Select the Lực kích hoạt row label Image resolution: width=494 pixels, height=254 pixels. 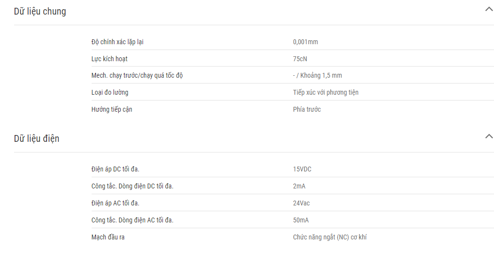pos(110,59)
